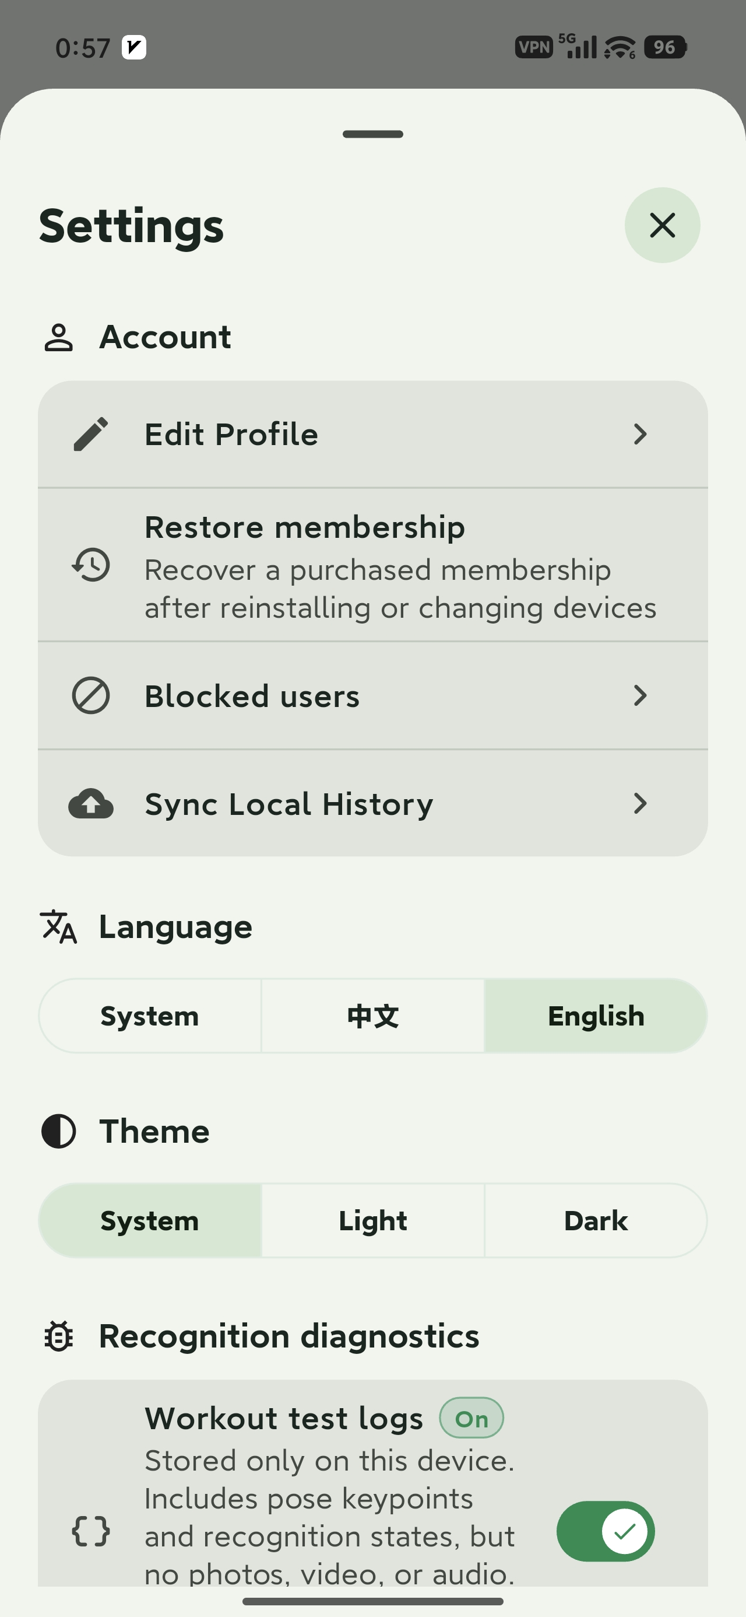Tap the restore history clock icon
The width and height of the screenshot is (746, 1617).
91,564
